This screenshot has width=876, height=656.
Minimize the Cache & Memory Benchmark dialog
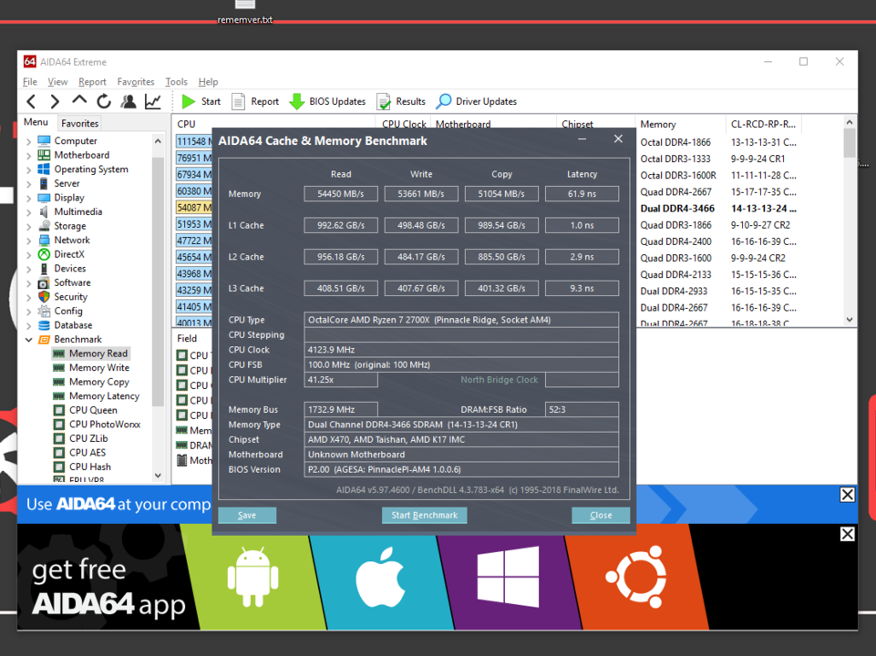click(582, 139)
